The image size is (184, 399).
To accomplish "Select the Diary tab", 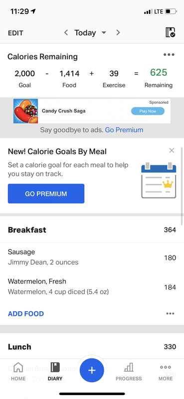I will 55,372.
